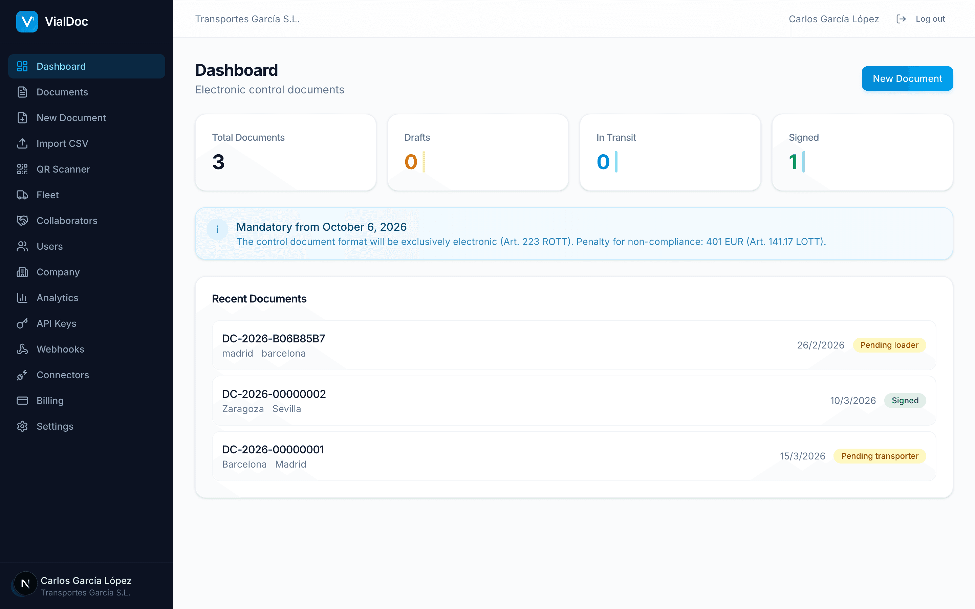Open Company page from sidebar

58,272
